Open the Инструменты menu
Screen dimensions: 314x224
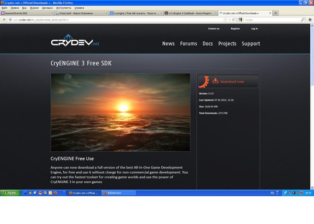(64, 8)
